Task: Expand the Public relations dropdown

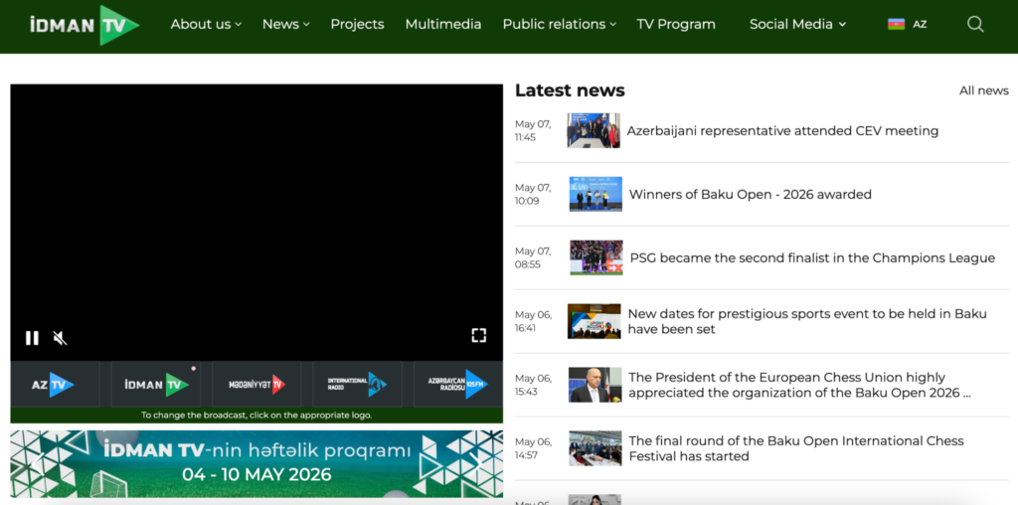Action: [559, 25]
